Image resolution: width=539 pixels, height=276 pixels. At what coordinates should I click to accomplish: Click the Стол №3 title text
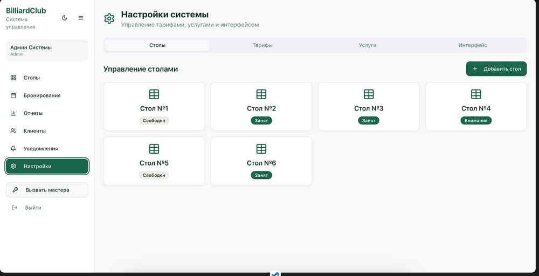(369, 108)
